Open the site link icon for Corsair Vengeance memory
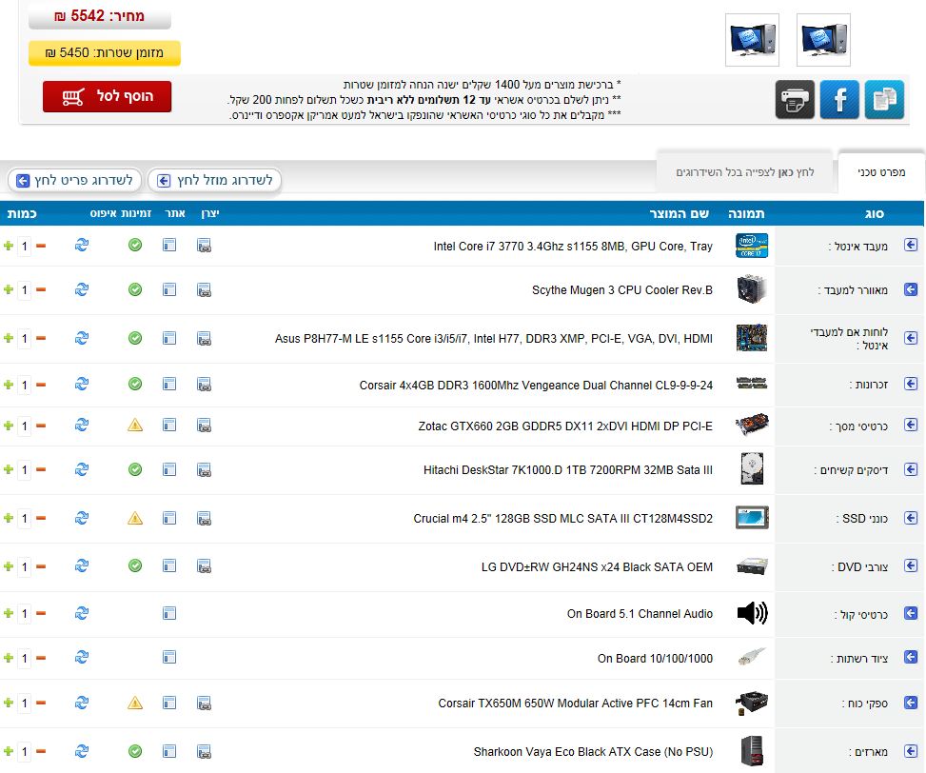This screenshot has width=926, height=773. point(169,385)
